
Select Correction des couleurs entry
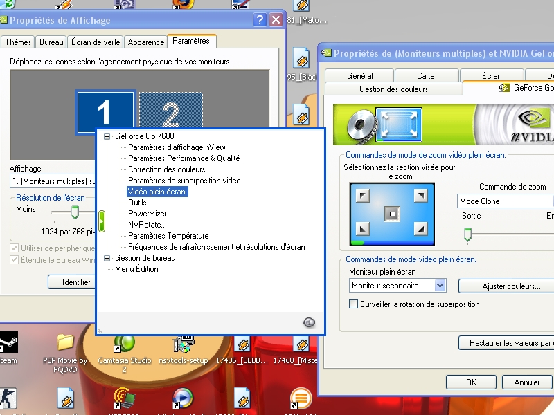166,169
